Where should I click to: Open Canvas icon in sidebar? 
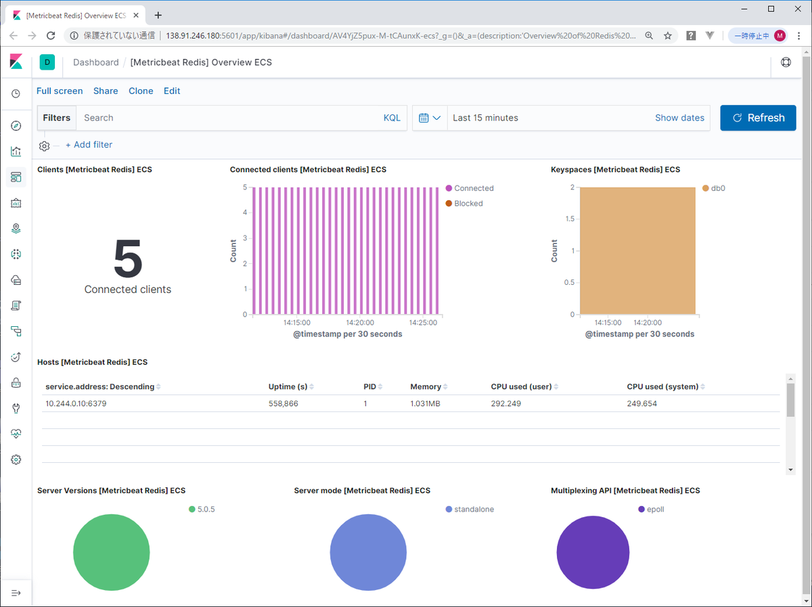tap(16, 203)
